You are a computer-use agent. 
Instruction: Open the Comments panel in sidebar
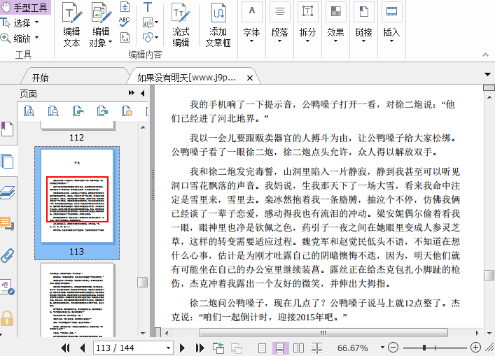pos(7,224)
